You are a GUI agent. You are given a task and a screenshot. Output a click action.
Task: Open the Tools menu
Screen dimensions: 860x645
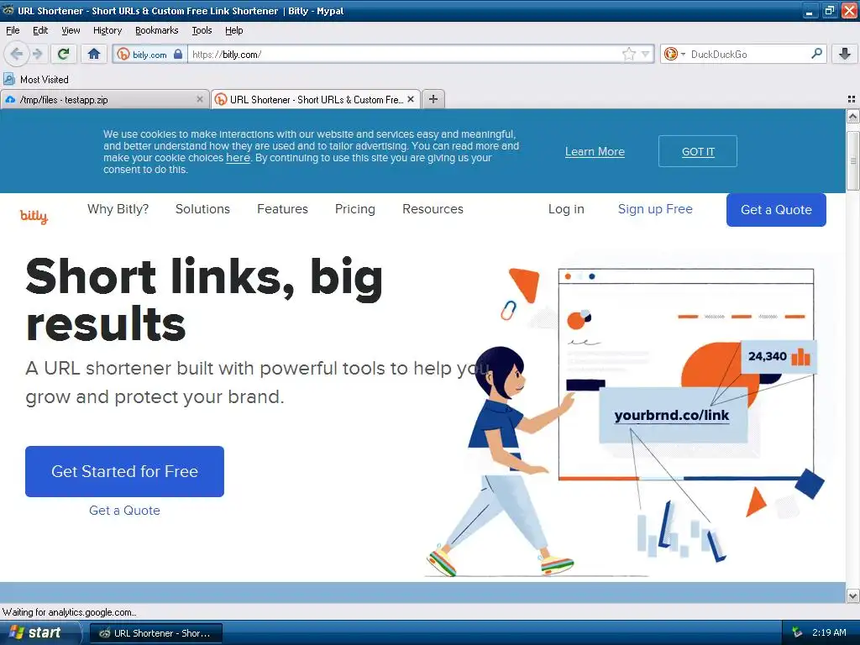pyautogui.click(x=202, y=30)
